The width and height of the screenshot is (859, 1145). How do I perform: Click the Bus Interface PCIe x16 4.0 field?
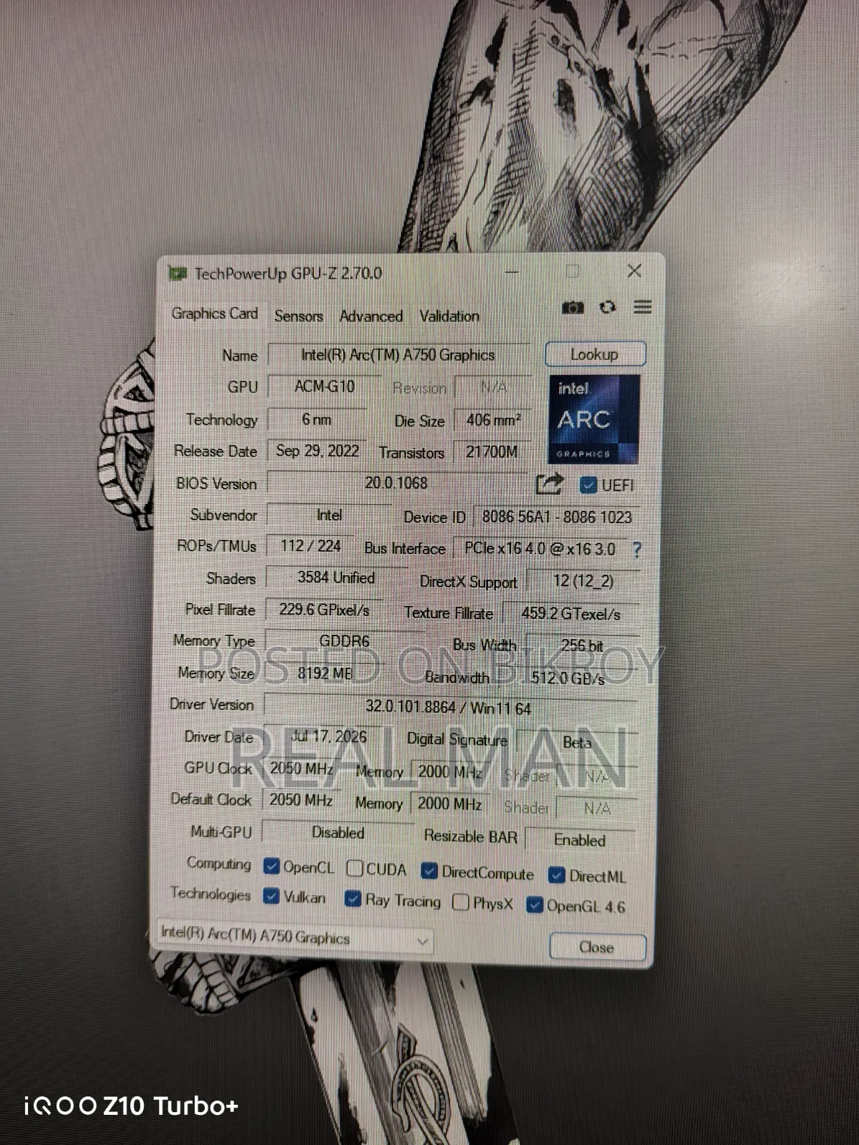coord(540,549)
